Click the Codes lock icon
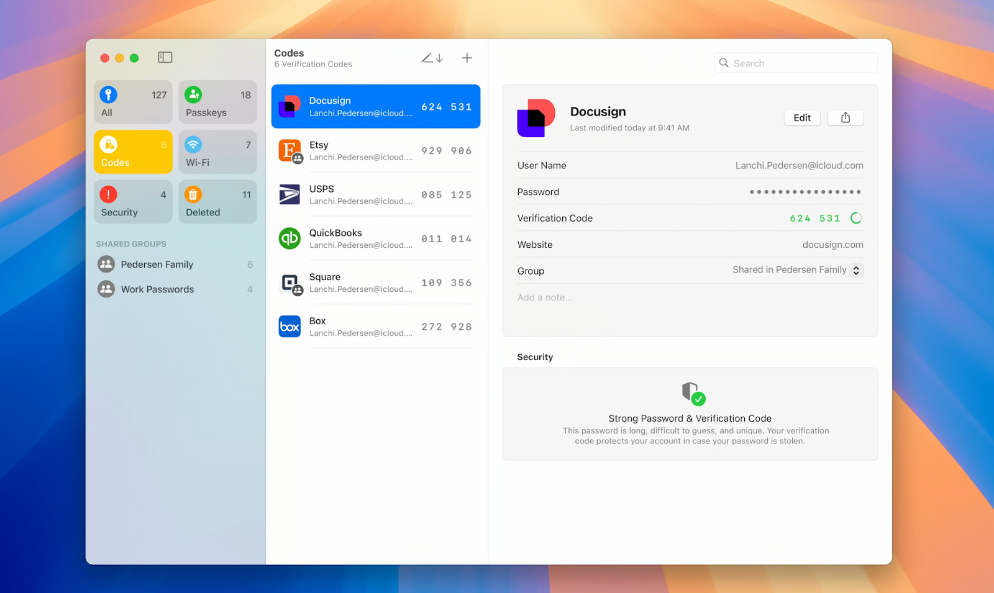Screen dimensions: 994x593 tap(108, 144)
